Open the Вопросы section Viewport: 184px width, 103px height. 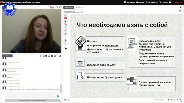tap(140, 2)
